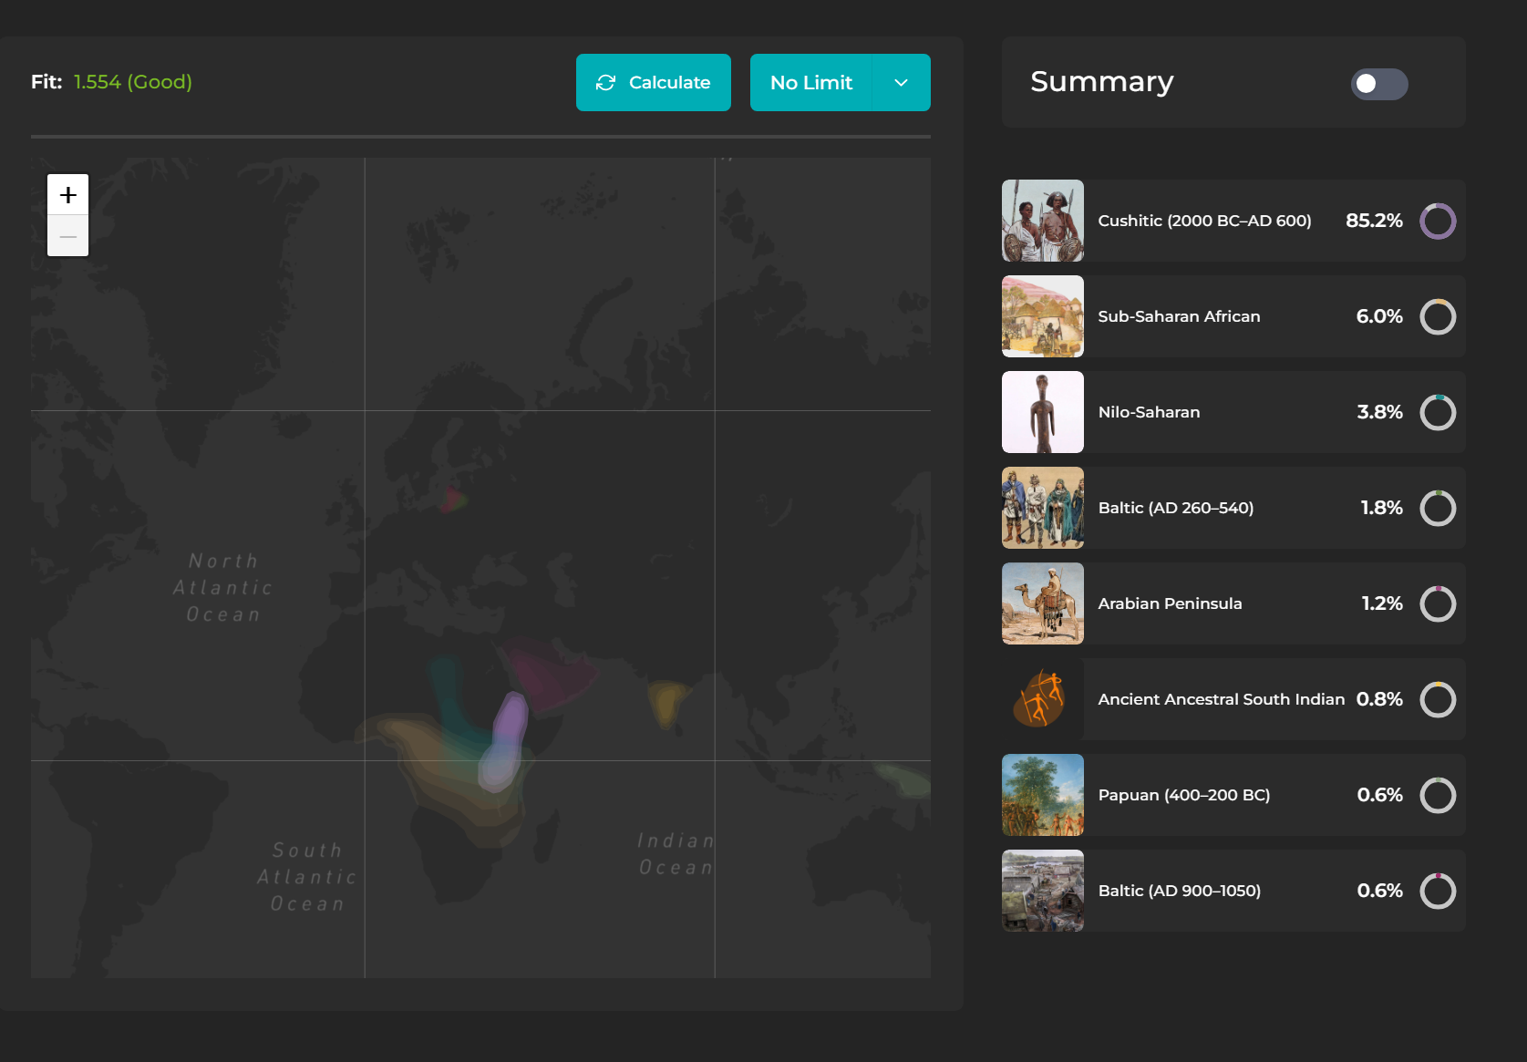
Task: Click the Sub-Saharan African donut chart icon
Action: click(1437, 317)
